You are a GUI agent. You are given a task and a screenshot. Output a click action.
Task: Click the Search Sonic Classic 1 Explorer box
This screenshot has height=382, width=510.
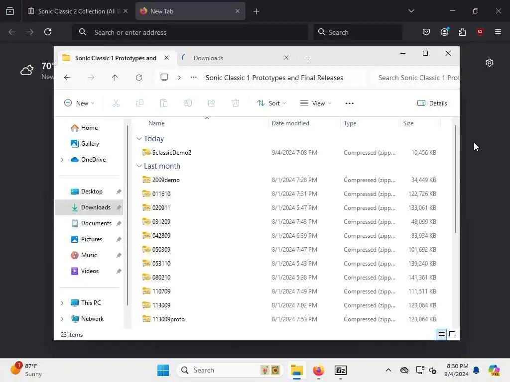[416, 78]
